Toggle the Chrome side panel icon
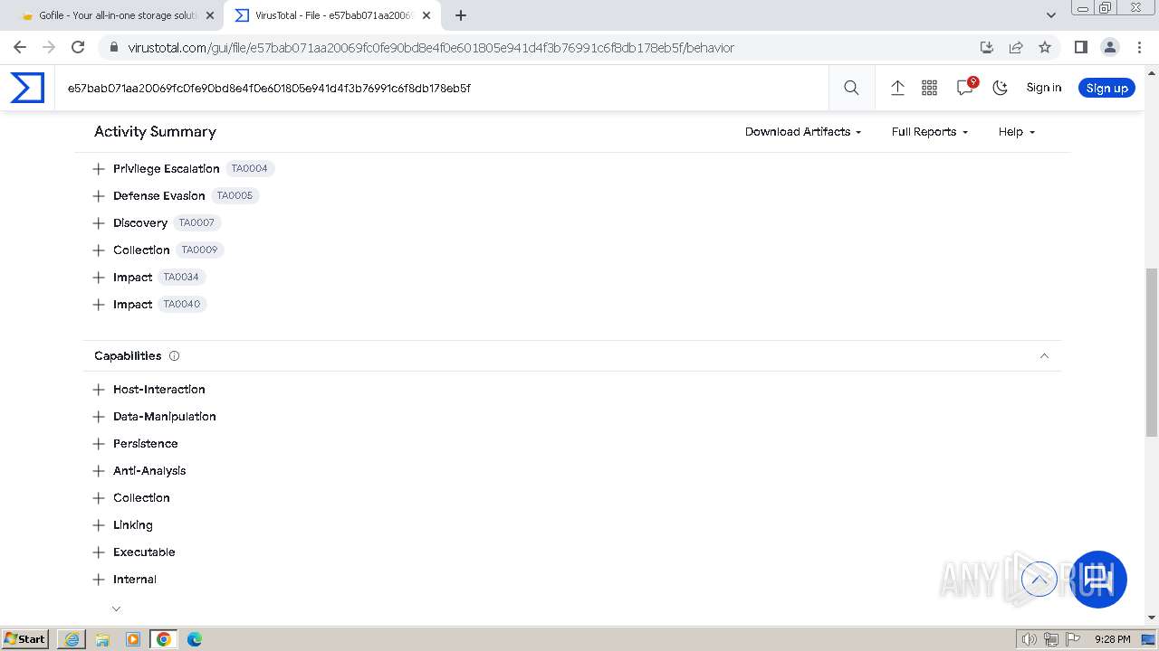Viewport: 1159px width, 651px height. (x=1080, y=47)
